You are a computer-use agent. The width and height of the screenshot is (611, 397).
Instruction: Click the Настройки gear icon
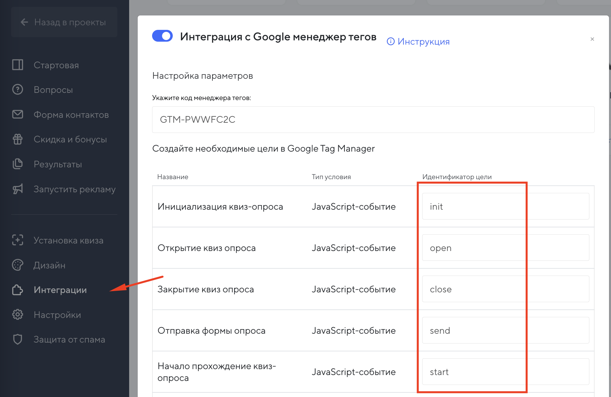point(18,314)
